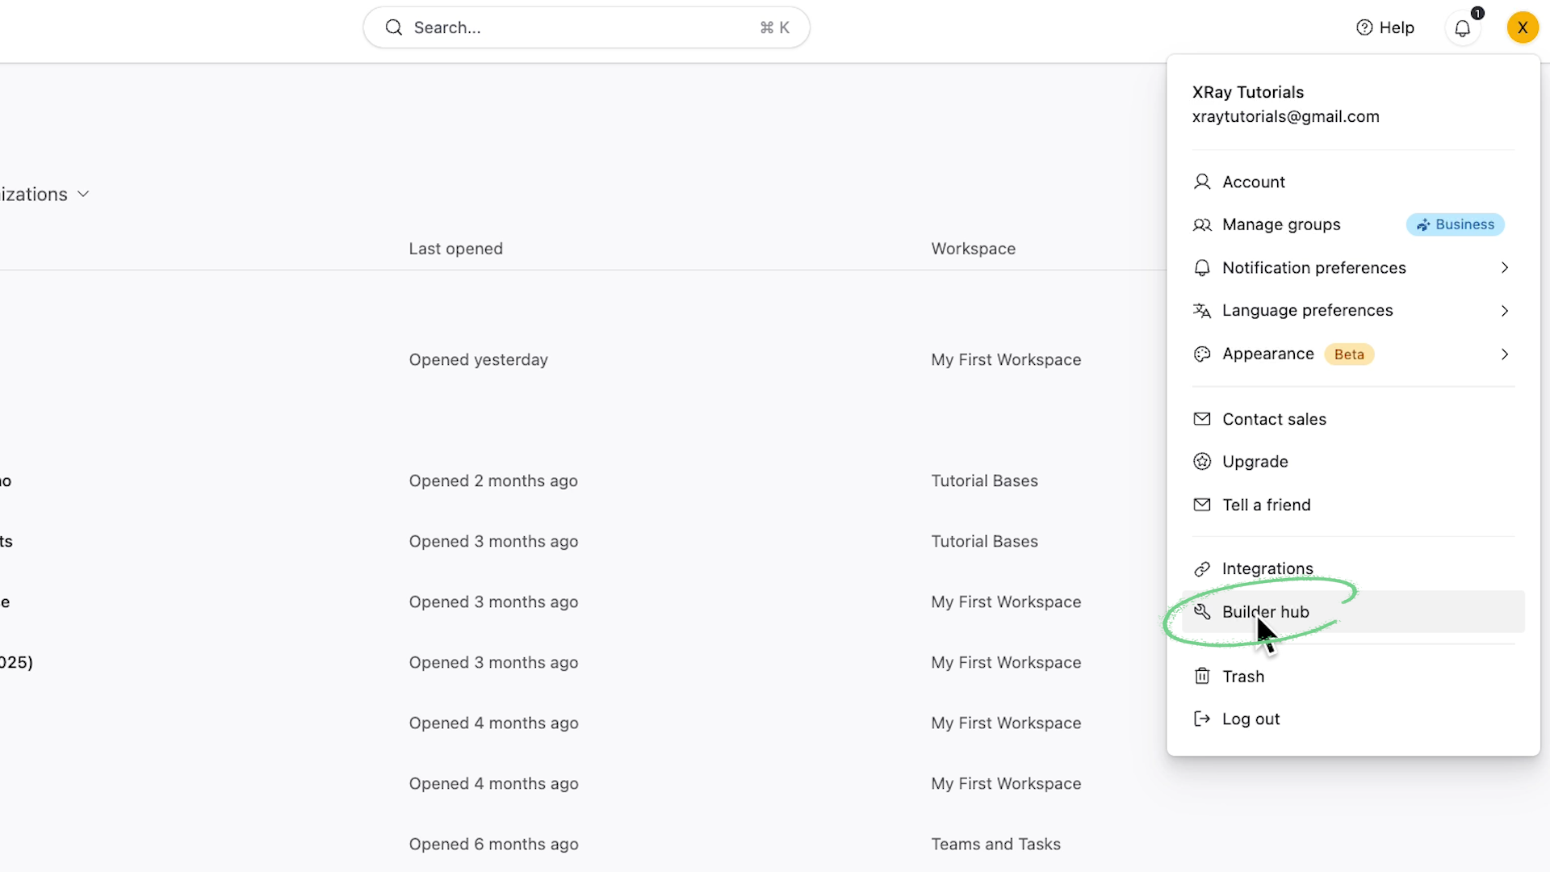This screenshot has height=872, width=1550.
Task: Select the Manage groups icon
Action: [1202, 224]
